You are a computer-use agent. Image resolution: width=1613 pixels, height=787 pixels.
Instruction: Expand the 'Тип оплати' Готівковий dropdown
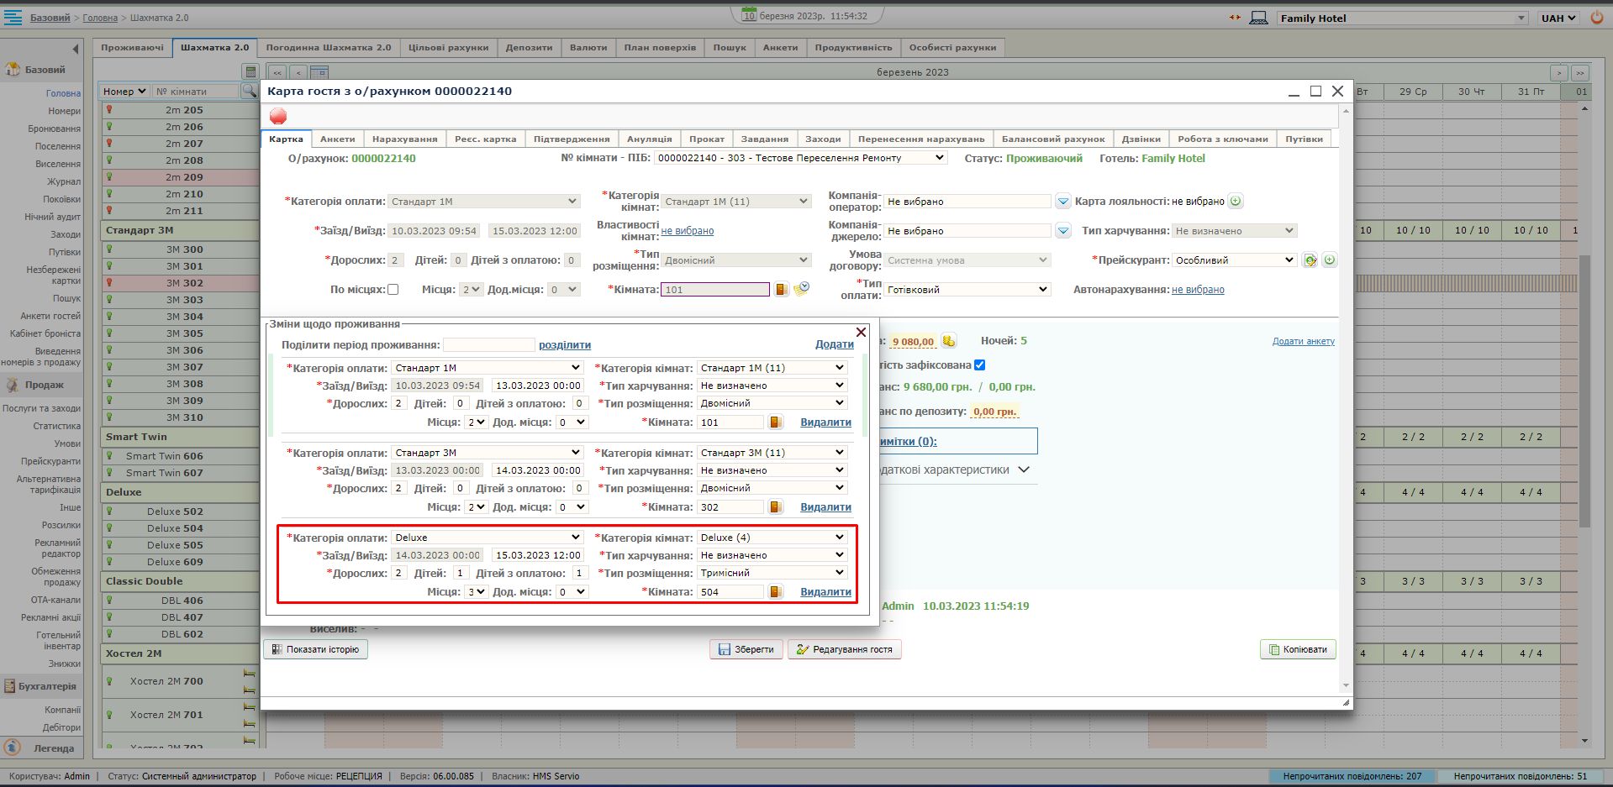967,290
